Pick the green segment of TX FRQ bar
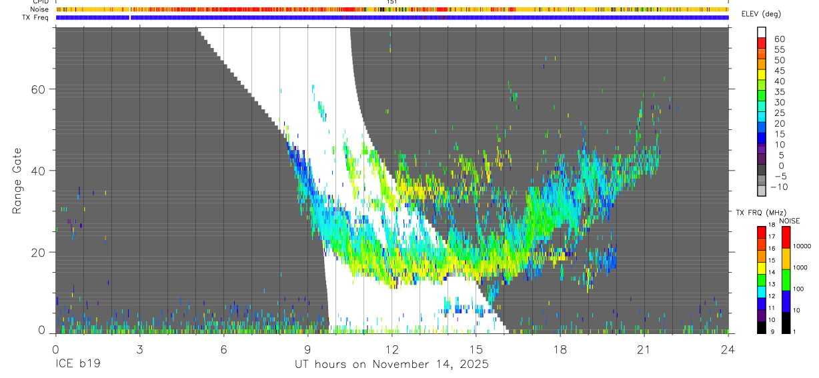Viewport: 819px width, 378px height. tap(762, 280)
